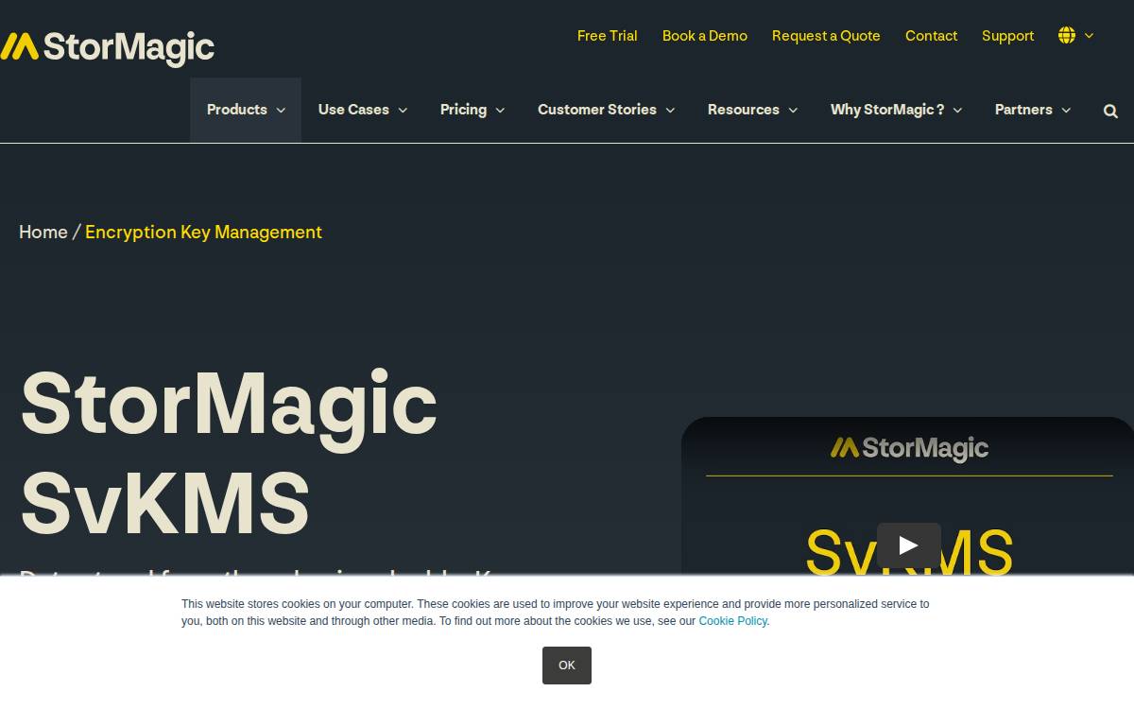This screenshot has height=709, width=1134.
Task: Expand the Partners chevron
Action: 1066,111
